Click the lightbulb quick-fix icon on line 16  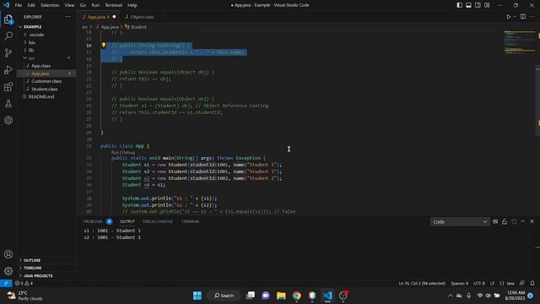[x=103, y=45]
